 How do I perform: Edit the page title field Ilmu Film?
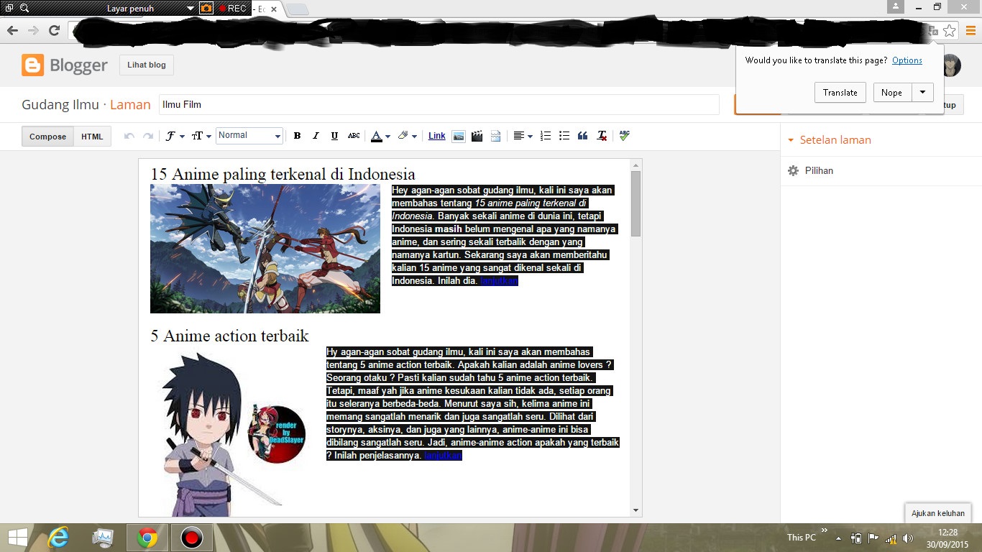[439, 104]
